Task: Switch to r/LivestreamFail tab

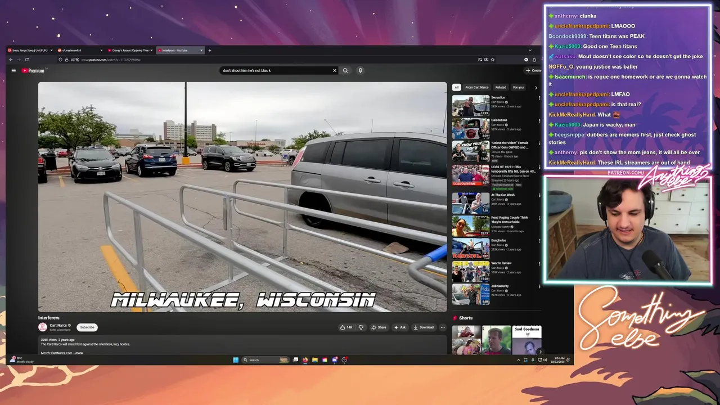Action: tap(79, 50)
